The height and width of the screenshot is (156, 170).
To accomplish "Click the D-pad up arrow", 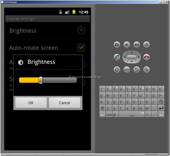I will pyautogui.click(x=132, y=53).
